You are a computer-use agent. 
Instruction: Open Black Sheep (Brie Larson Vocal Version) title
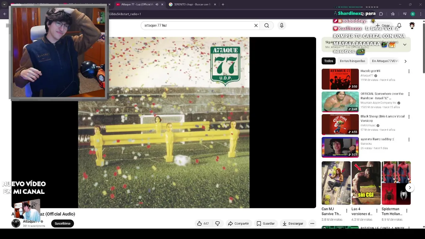pyautogui.click(x=382, y=119)
